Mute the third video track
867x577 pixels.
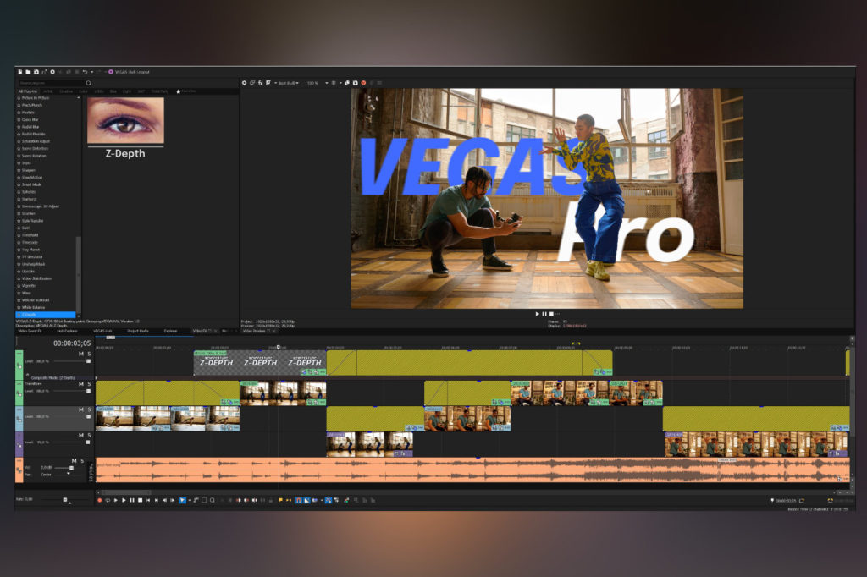click(x=81, y=409)
